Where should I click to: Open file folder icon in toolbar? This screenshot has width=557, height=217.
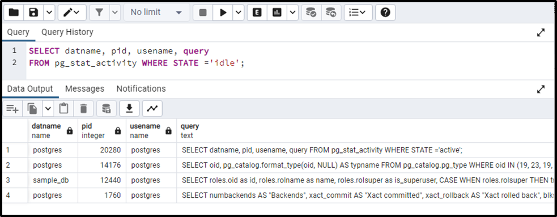(x=14, y=13)
